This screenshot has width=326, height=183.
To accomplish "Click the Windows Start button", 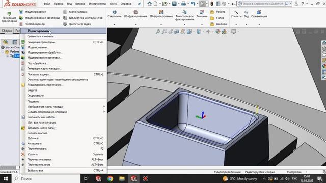I will tap(6, 178).
